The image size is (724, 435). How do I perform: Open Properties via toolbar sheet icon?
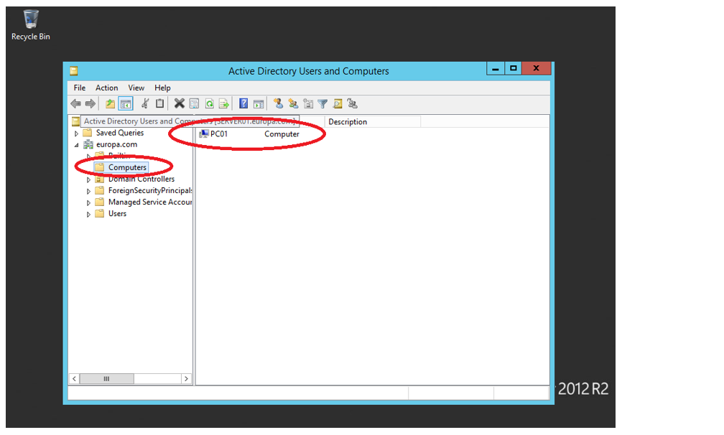click(x=195, y=104)
